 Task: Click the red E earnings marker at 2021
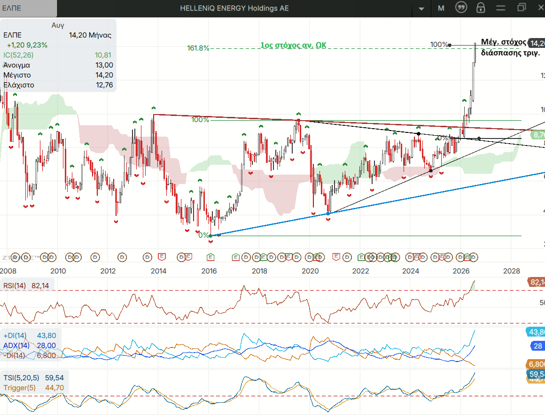tap(336, 257)
